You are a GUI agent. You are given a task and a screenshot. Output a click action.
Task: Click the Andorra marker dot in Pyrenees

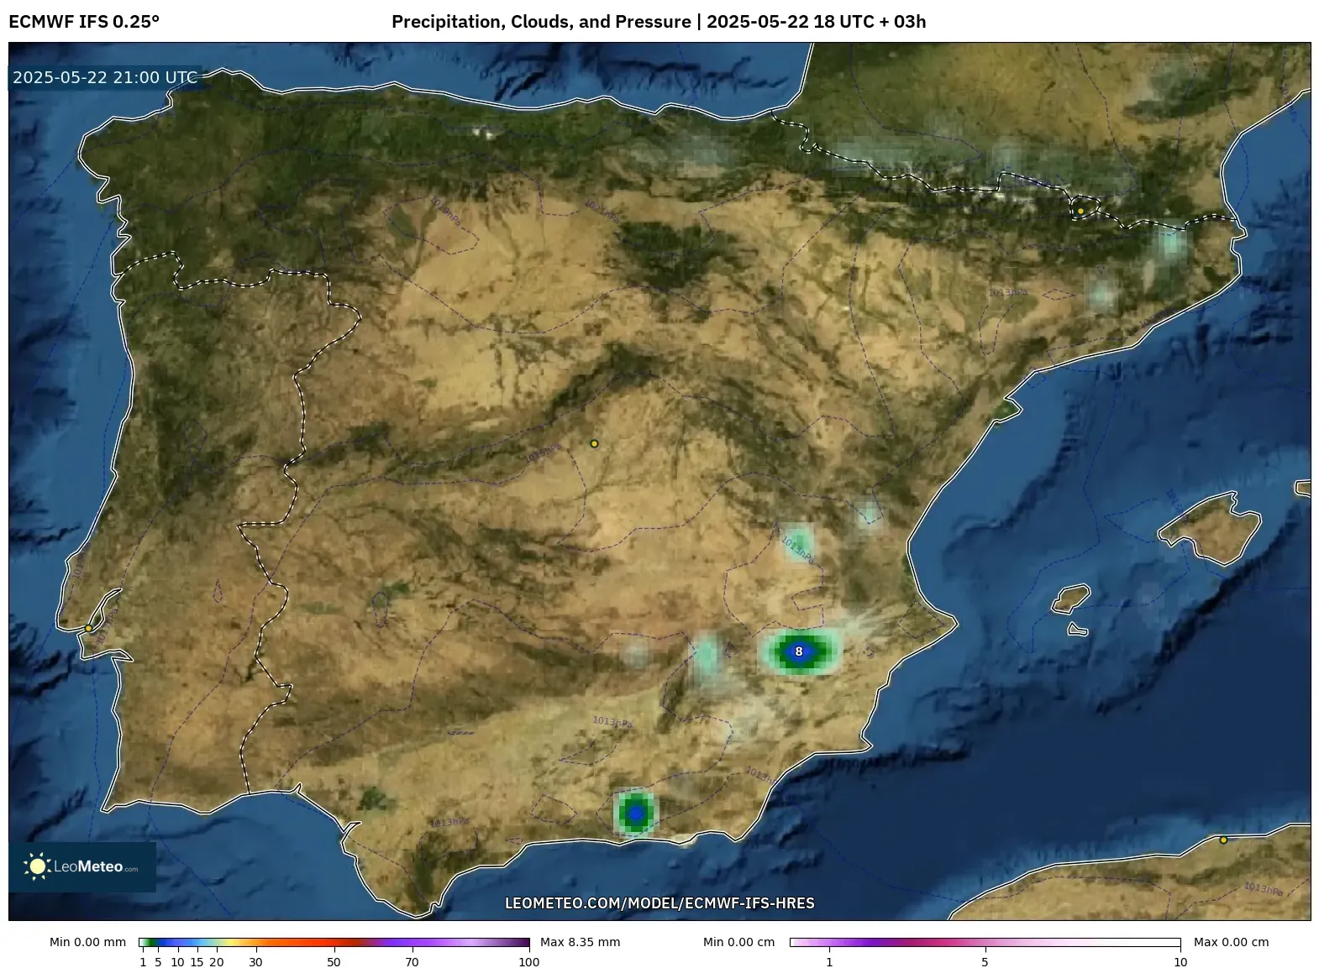(1080, 211)
